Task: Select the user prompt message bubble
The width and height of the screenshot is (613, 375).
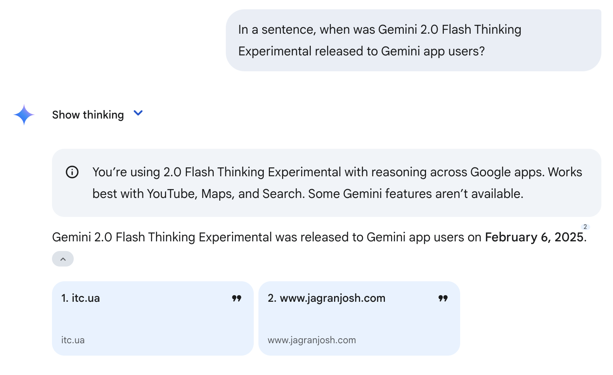Action: pyautogui.click(x=414, y=40)
